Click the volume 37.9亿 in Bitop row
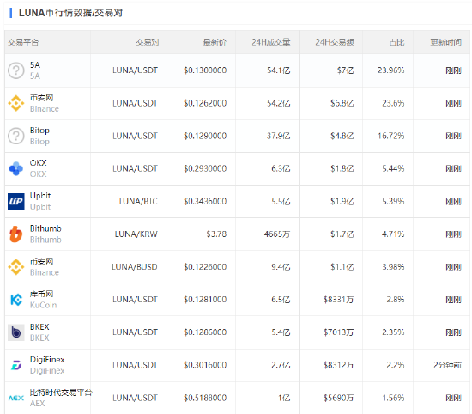The height and width of the screenshot is (414, 472). 278,136
